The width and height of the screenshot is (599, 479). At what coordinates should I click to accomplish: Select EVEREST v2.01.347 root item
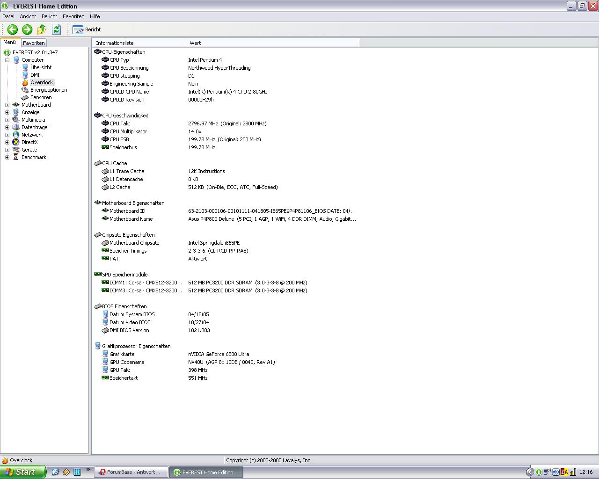click(x=35, y=52)
